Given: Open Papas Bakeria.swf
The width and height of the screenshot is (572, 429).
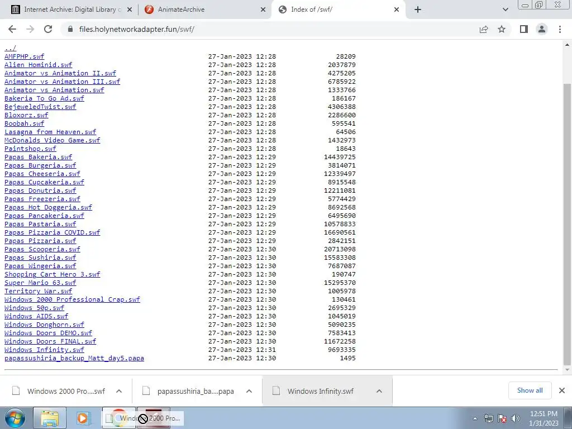Looking at the screenshot, I should [x=39, y=157].
